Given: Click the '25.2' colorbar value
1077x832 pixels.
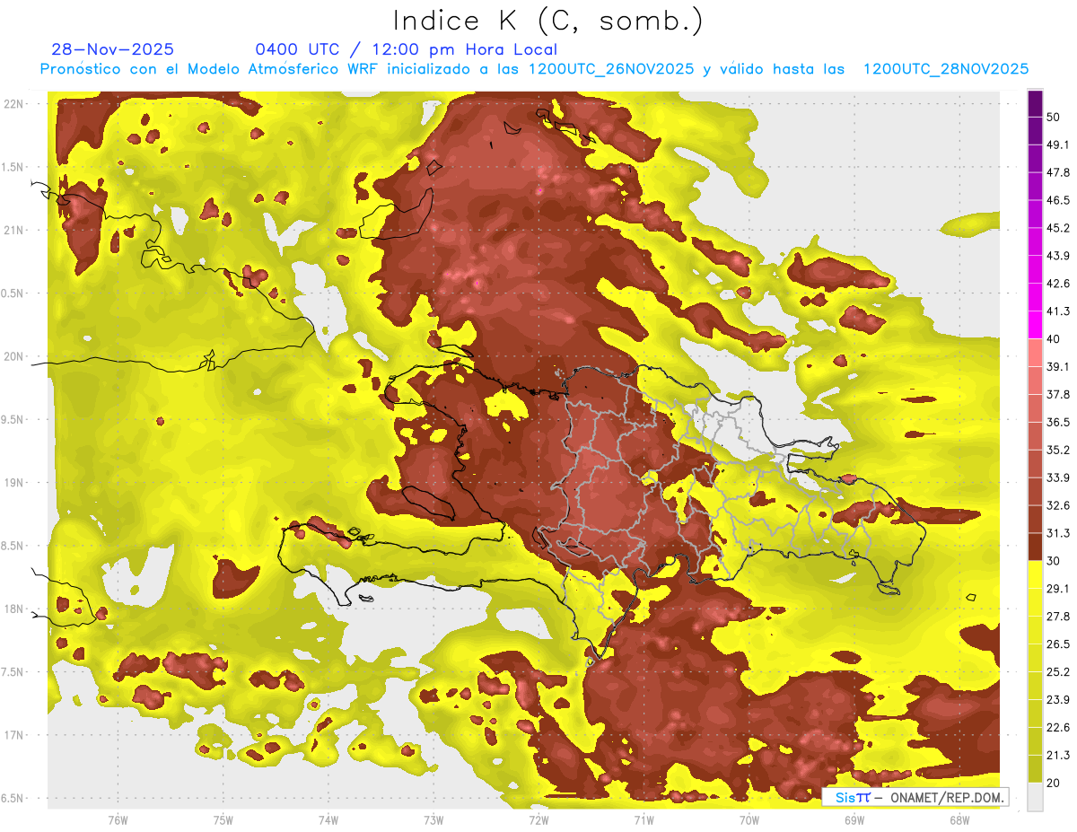Looking at the screenshot, I should 1058,671.
